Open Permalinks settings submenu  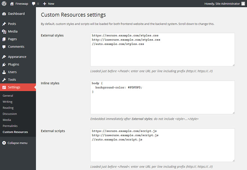pos(10,126)
